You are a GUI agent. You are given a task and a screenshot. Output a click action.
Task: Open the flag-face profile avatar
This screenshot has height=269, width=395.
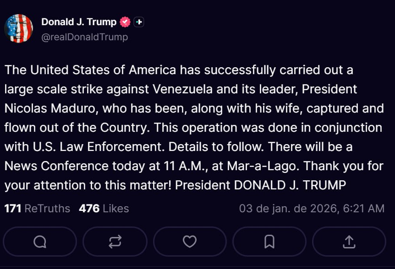pos(19,28)
